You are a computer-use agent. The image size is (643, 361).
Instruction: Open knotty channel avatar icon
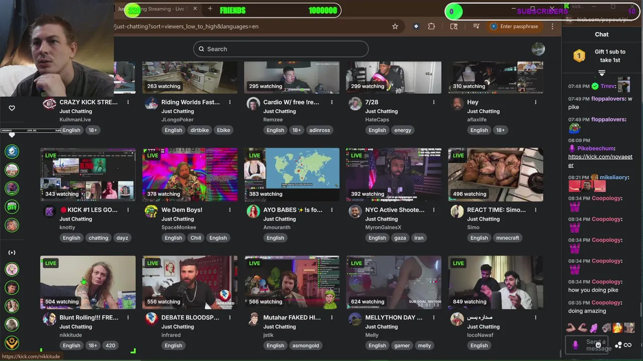tap(49, 212)
